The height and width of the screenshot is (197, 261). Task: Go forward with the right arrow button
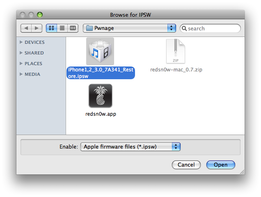(37, 28)
